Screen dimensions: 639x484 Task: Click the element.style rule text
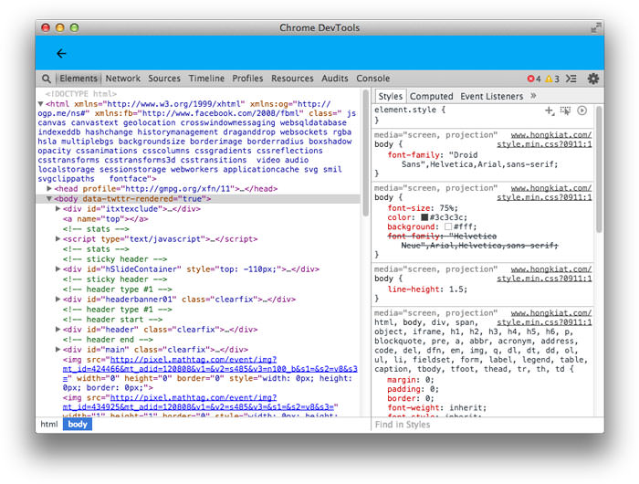pyautogui.click(x=410, y=110)
